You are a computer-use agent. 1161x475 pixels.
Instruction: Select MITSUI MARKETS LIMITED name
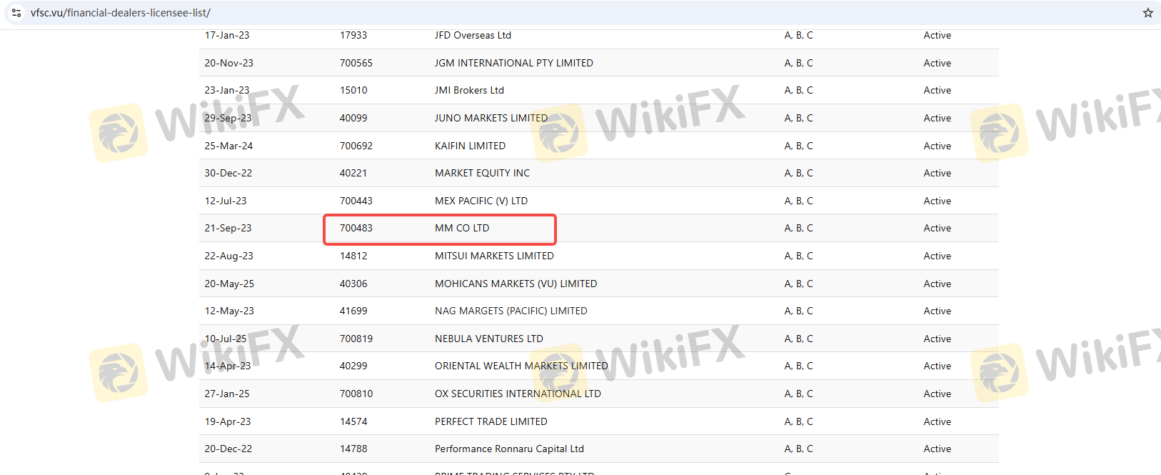[494, 256]
